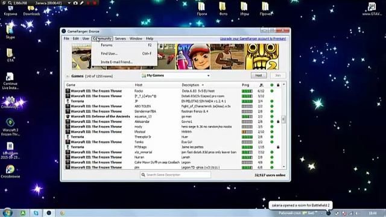Open the Прочее desktop folder

[x=265, y=9]
